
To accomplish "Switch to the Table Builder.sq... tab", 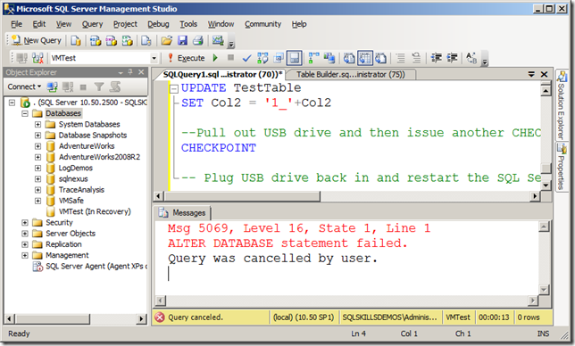I will click(350, 74).
